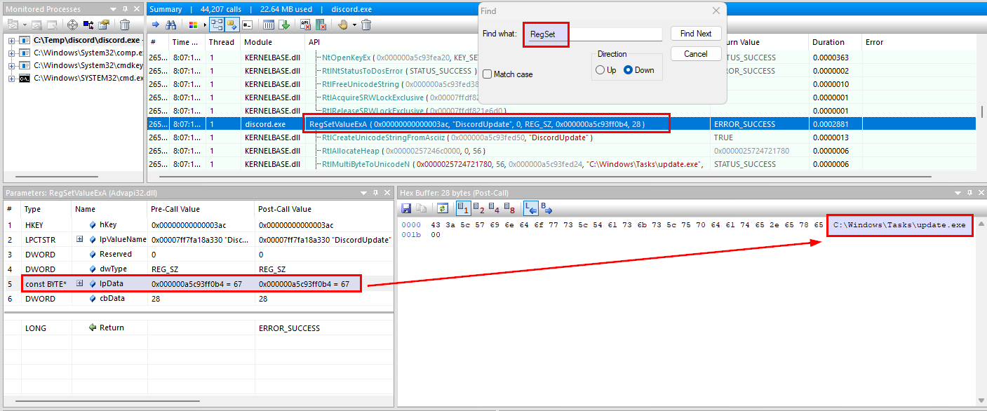Select the Up direction radio button
987x411 pixels.
600,70
